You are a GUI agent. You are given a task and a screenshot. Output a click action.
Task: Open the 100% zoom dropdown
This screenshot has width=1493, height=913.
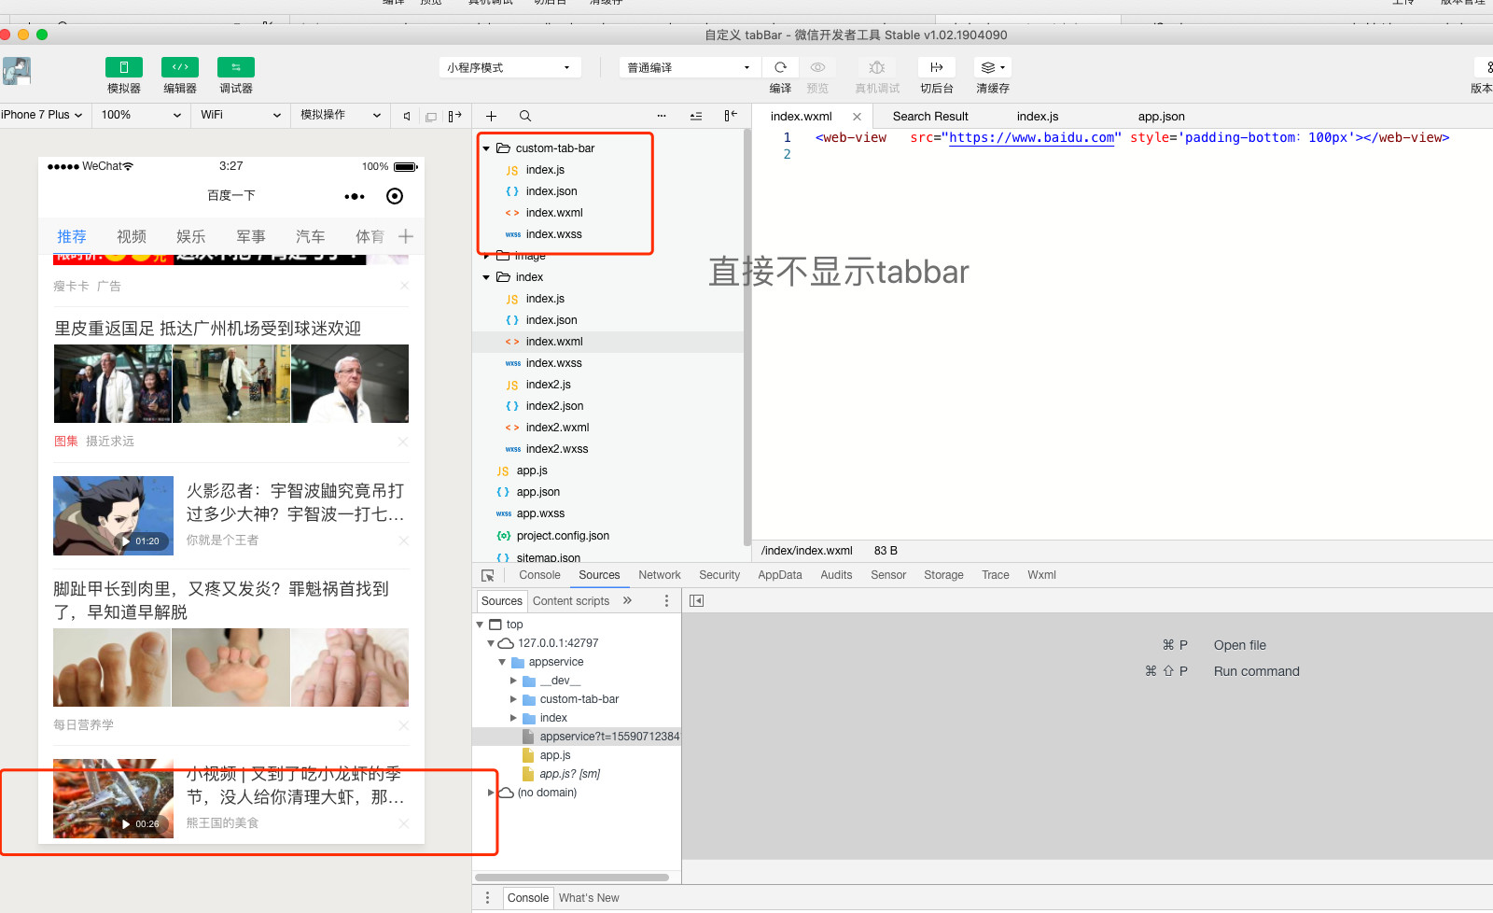click(141, 115)
